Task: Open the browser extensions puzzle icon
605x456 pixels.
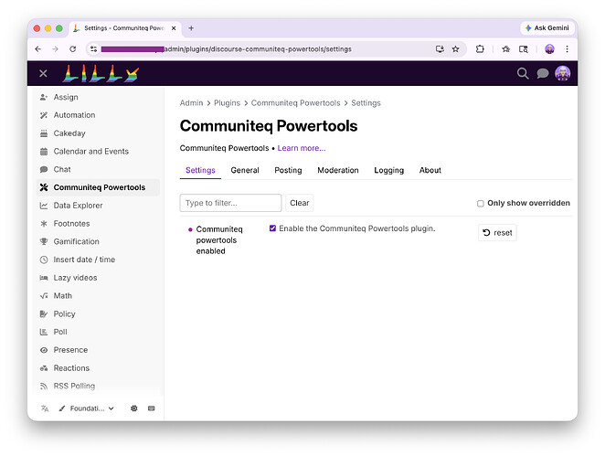Action: click(x=480, y=49)
